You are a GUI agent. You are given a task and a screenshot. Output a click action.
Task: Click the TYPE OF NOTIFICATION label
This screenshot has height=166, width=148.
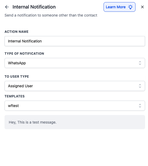24,54
